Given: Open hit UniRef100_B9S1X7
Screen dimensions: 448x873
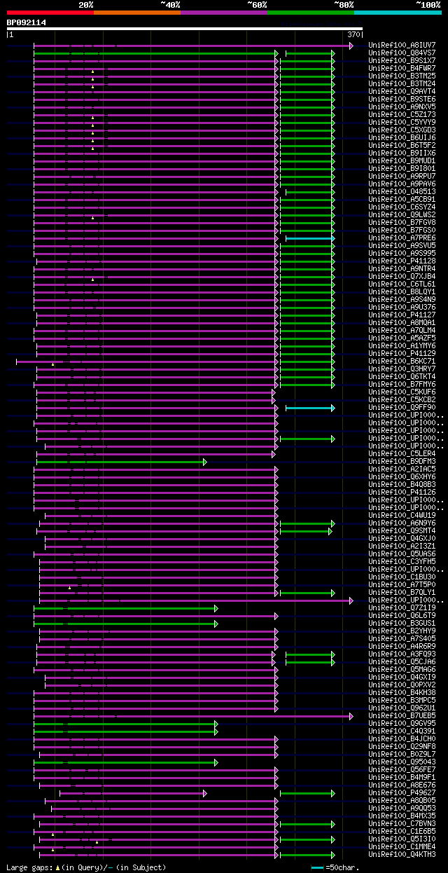Looking at the screenshot, I should coord(402,61).
